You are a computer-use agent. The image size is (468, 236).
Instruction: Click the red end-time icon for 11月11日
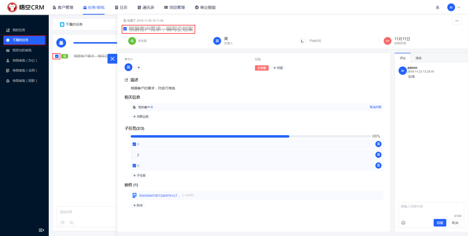(388, 41)
